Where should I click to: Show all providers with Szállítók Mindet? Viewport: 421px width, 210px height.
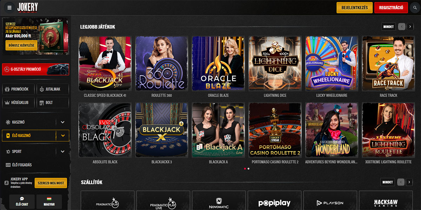[x=387, y=182]
